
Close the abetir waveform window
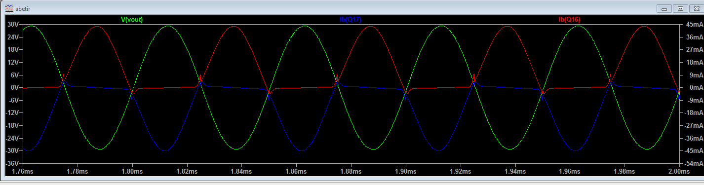coord(695,8)
